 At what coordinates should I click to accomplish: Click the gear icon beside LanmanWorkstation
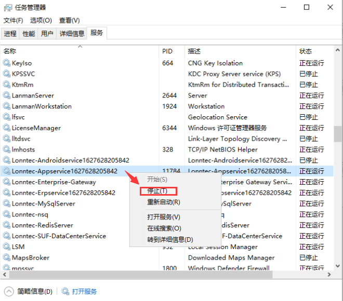coord(7,106)
